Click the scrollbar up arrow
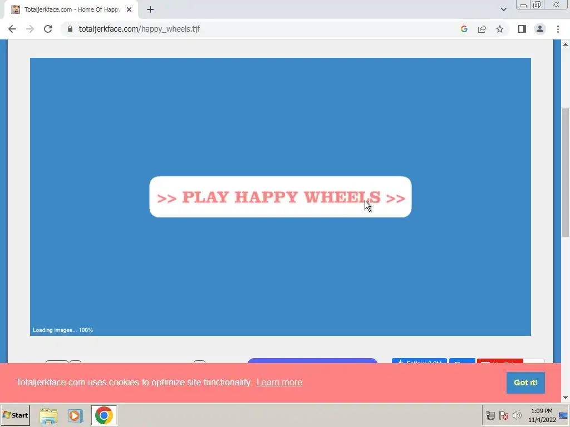This screenshot has width=570, height=427. tap(566, 44)
